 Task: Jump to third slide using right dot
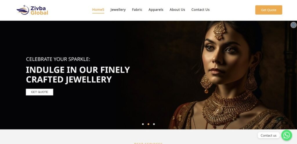(x=154, y=124)
